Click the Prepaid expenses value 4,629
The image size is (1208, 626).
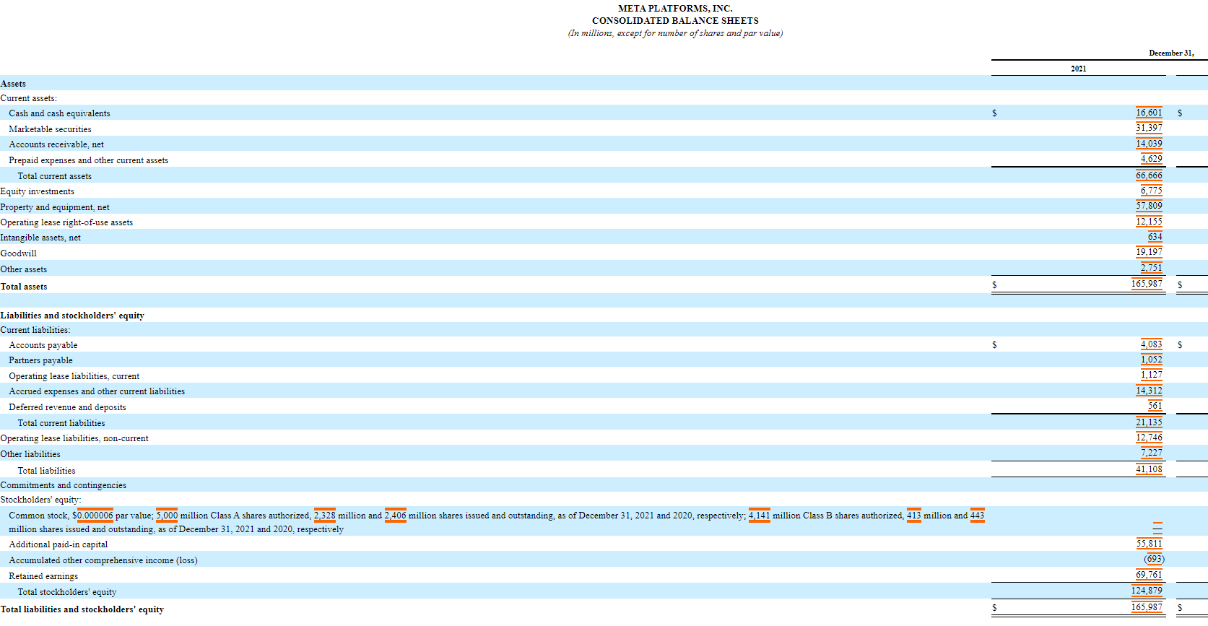coord(1151,159)
